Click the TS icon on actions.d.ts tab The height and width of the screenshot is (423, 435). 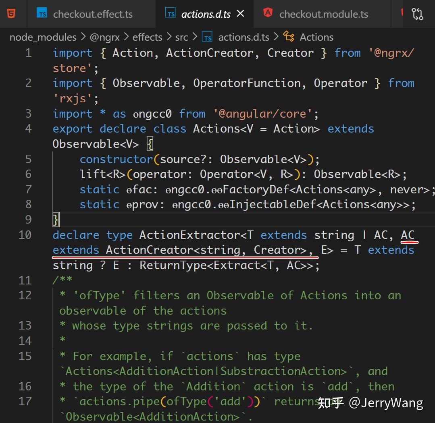(x=171, y=13)
